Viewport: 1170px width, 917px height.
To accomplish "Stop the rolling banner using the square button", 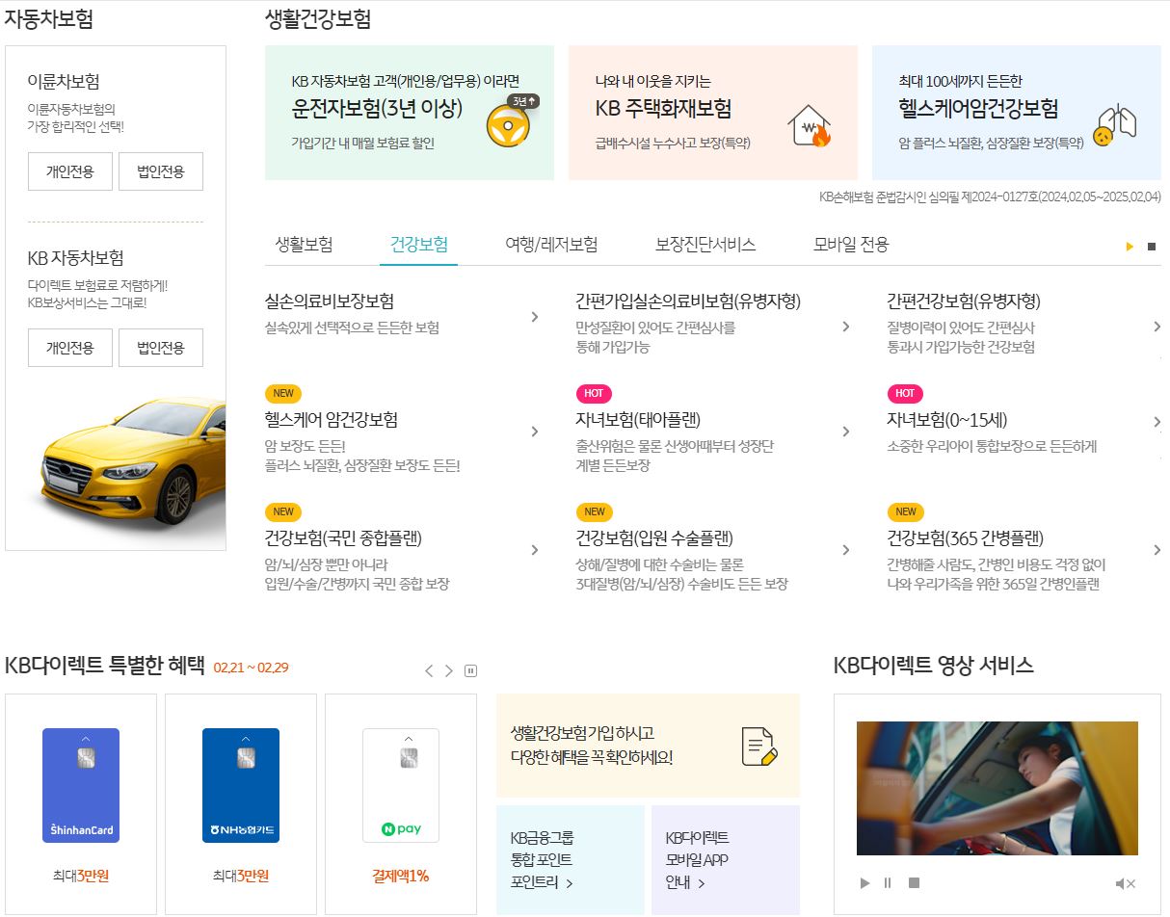I will point(1151,246).
